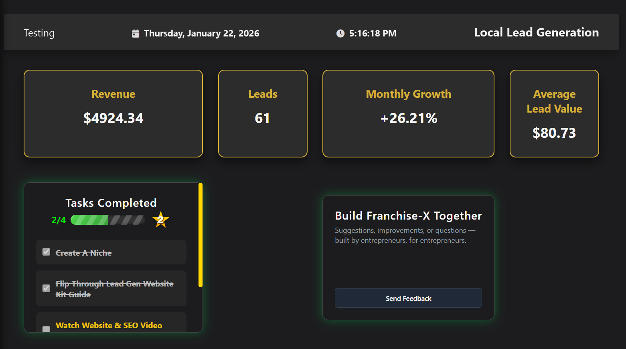Select the Revenue stat card

pyautogui.click(x=113, y=113)
